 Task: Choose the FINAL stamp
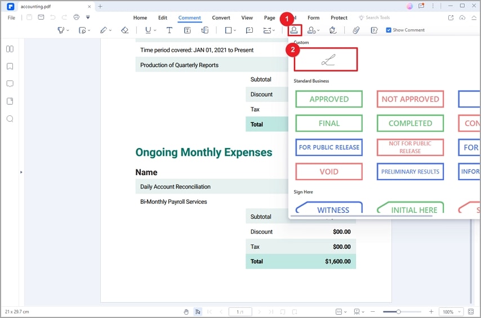click(x=329, y=123)
